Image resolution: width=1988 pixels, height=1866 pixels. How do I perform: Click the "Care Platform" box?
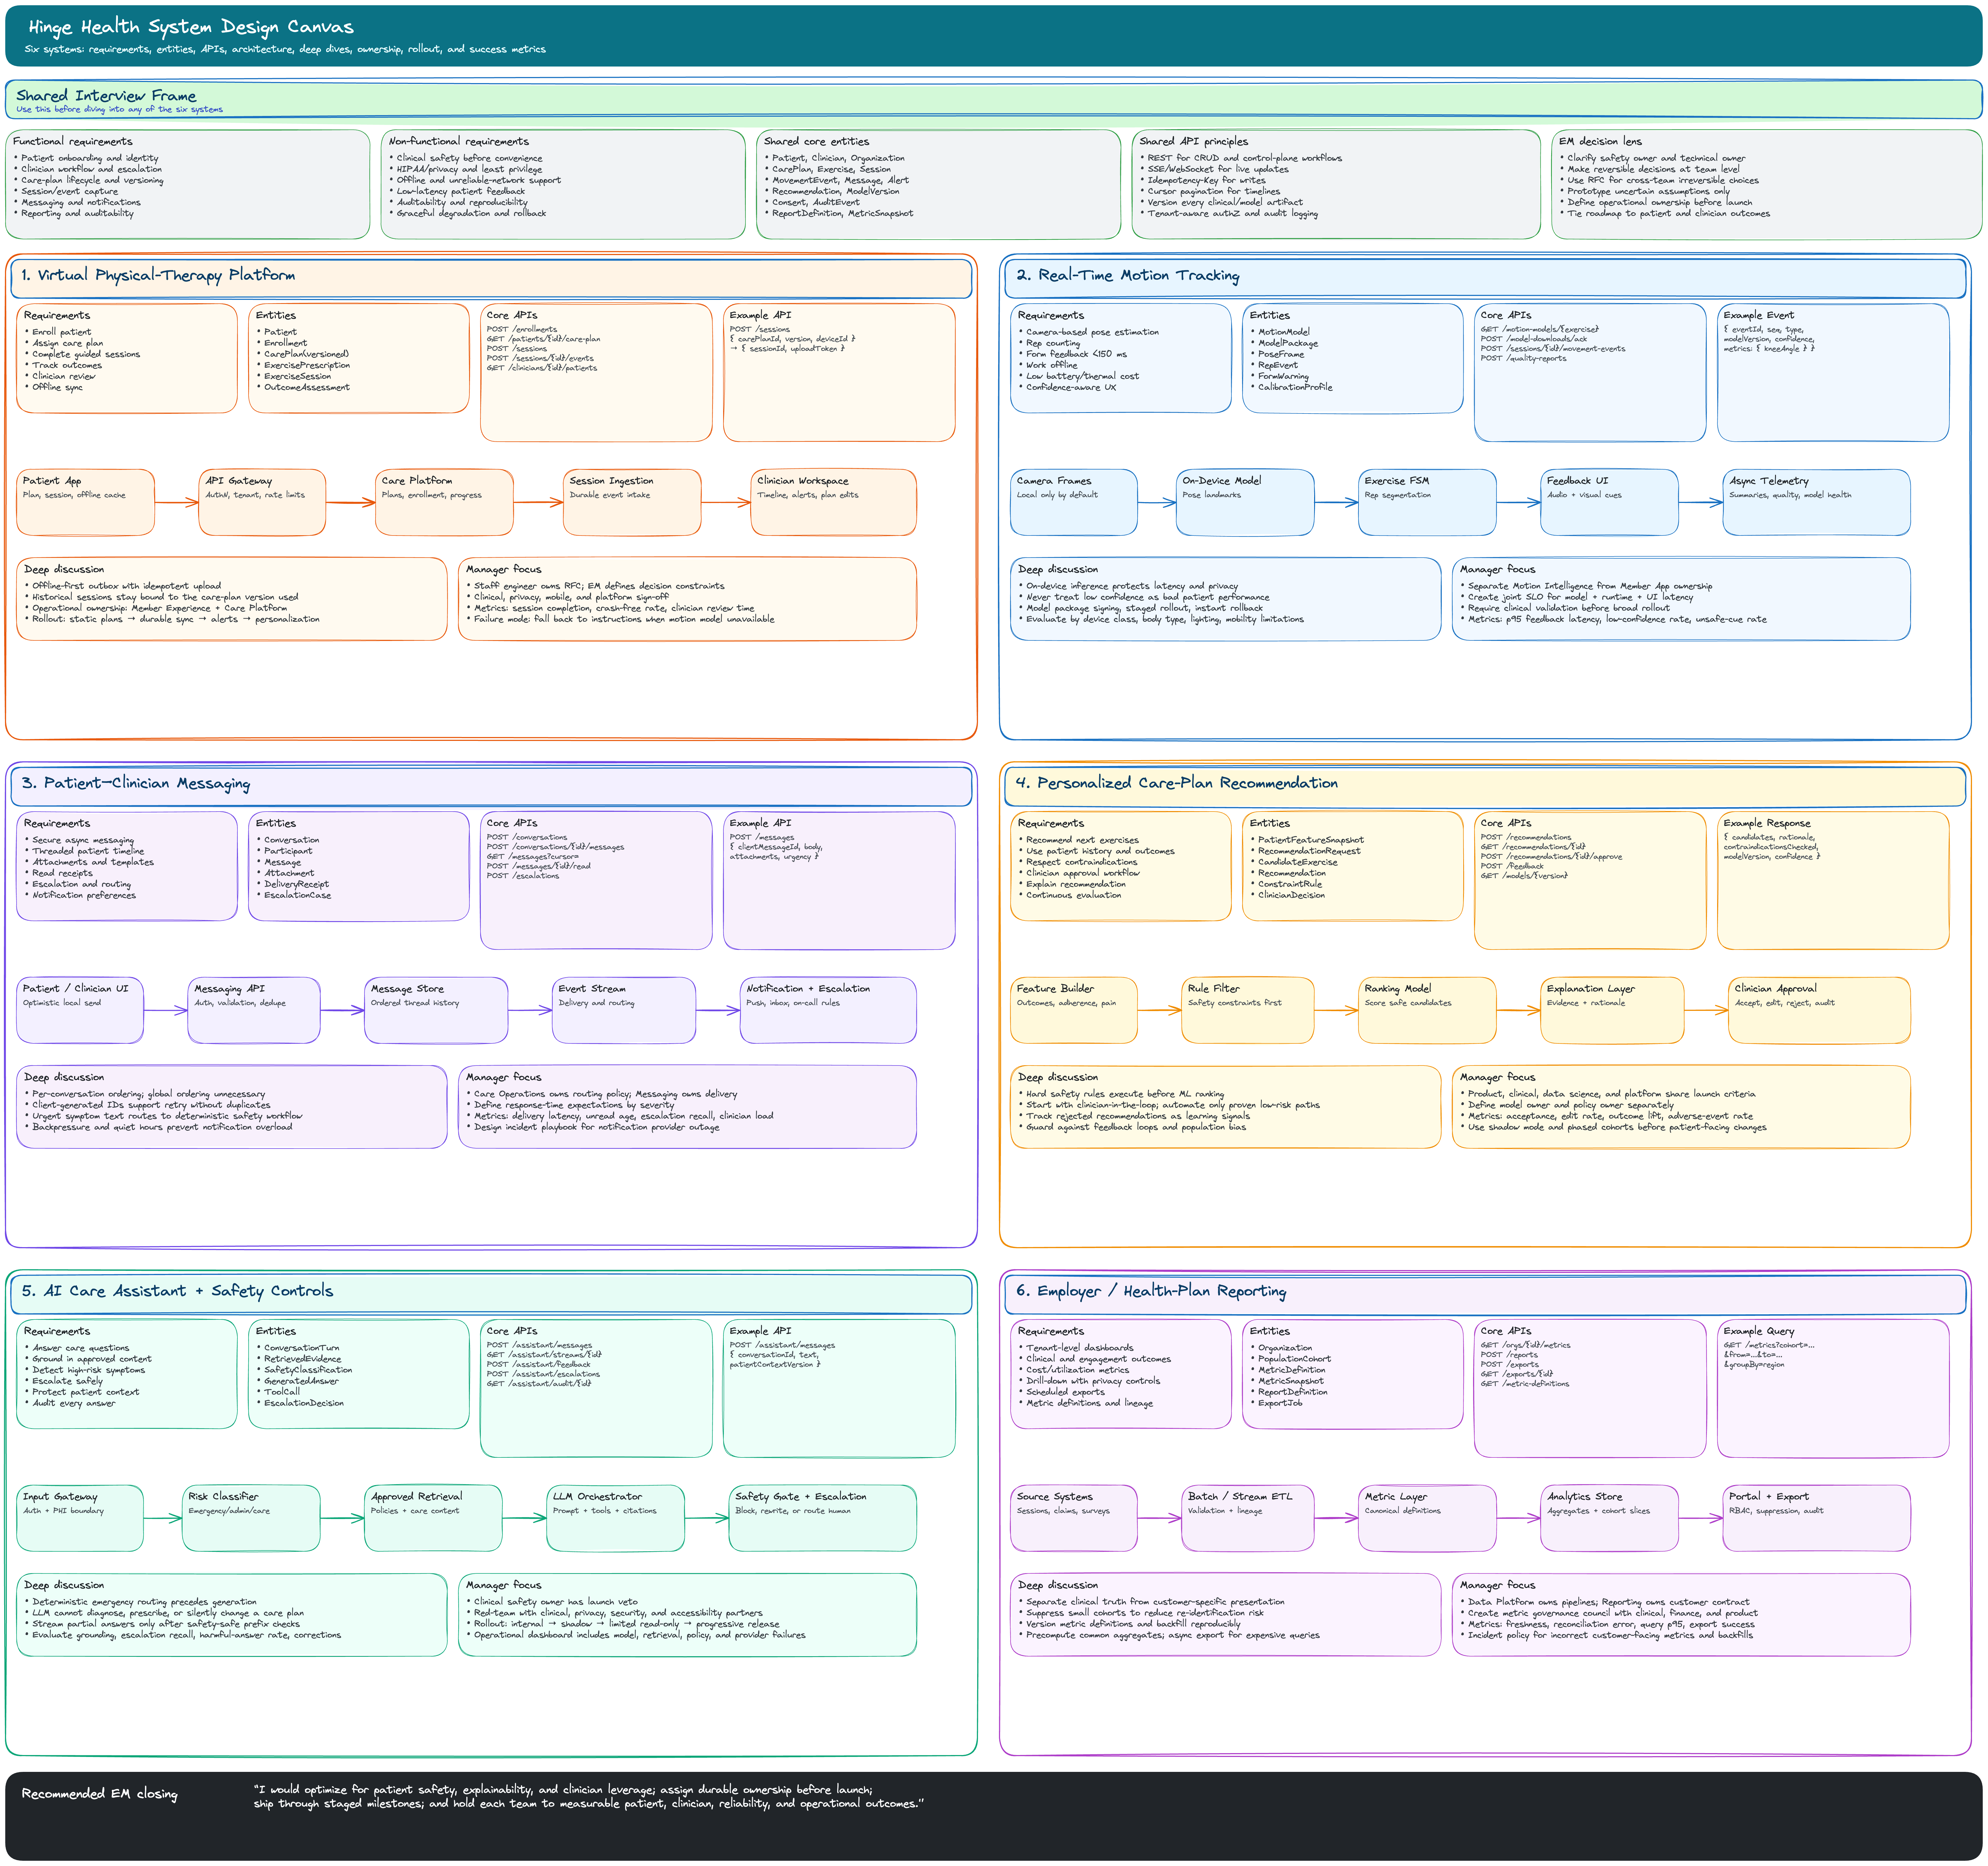pos(444,503)
